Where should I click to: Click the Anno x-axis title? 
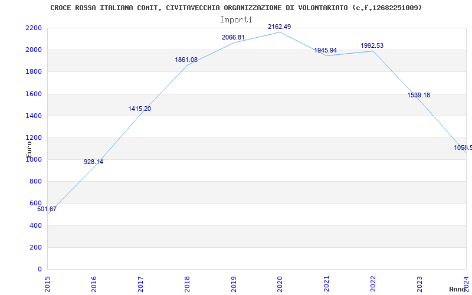(458, 289)
